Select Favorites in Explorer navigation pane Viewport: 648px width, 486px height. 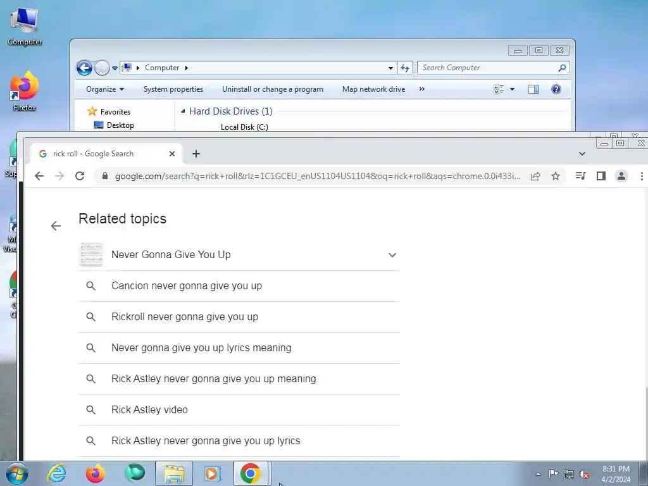(109, 111)
